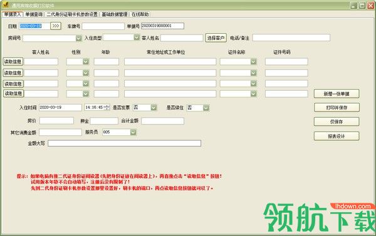The height and width of the screenshot is (236, 376).
Task: Click the 选择客户 button
Action: click(x=216, y=38)
